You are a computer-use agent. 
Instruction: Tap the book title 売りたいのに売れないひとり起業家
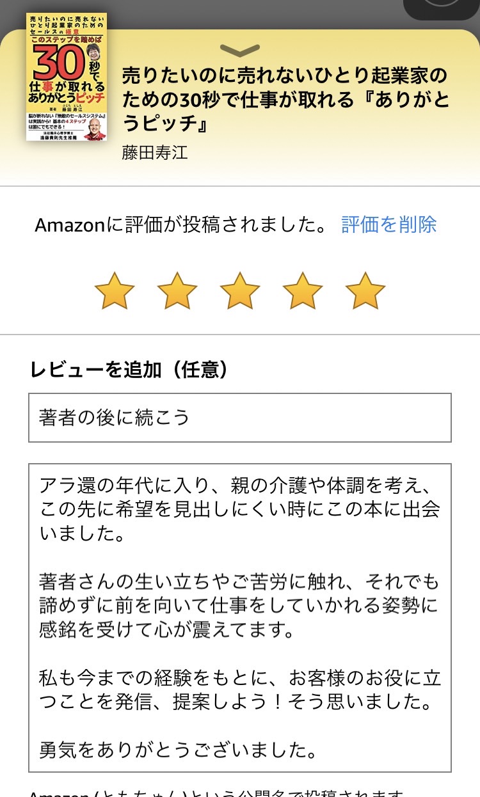point(285,100)
